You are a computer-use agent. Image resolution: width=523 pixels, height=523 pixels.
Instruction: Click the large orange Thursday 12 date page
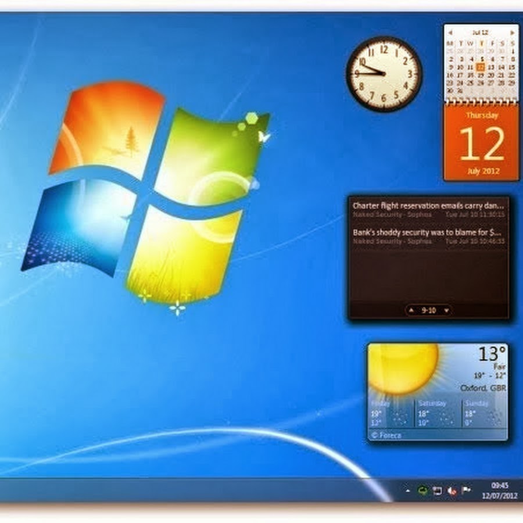tap(482, 143)
